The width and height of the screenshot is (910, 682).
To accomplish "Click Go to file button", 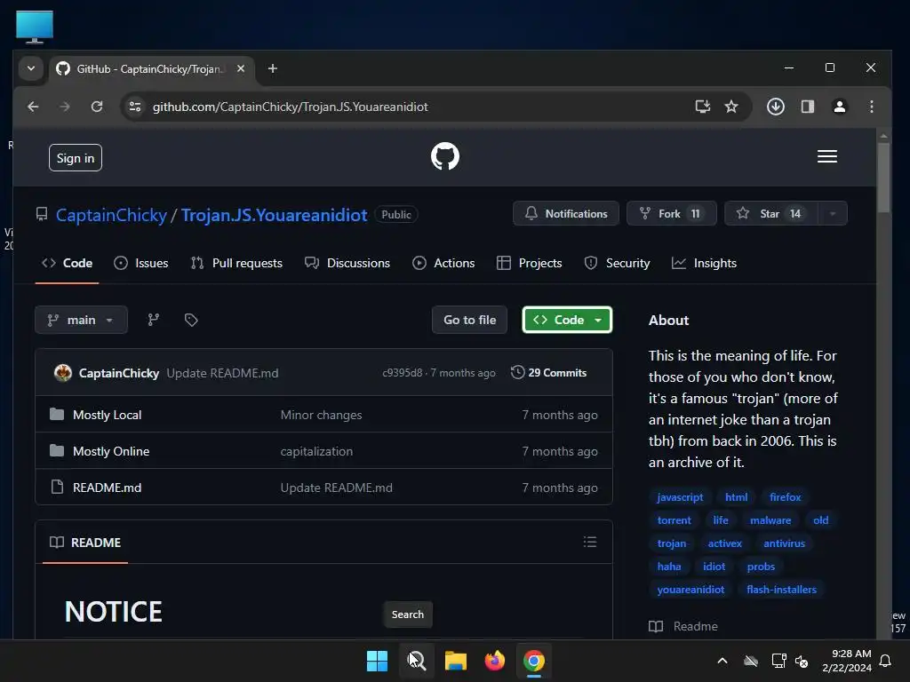I will tap(469, 320).
